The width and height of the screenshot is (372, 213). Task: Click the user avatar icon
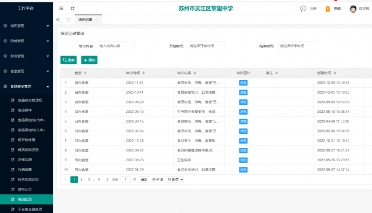pyautogui.click(x=353, y=8)
